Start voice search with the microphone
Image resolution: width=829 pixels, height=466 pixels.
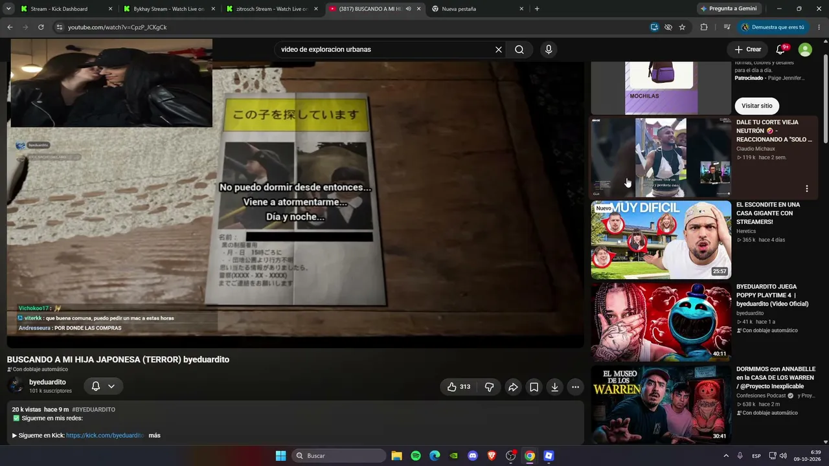pos(549,50)
